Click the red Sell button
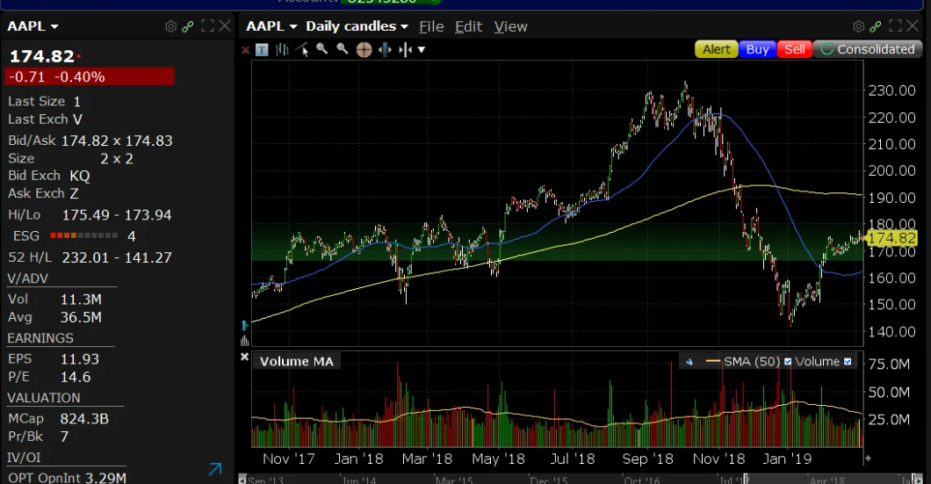This screenshot has width=931, height=484. (795, 49)
